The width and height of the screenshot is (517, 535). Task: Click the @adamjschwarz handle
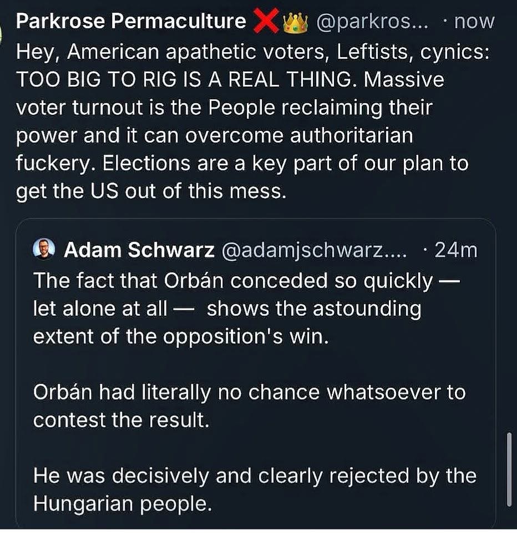point(314,250)
